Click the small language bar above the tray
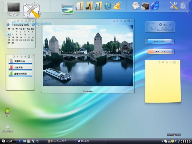The height and width of the screenshot is (144, 192). [x=174, y=135]
